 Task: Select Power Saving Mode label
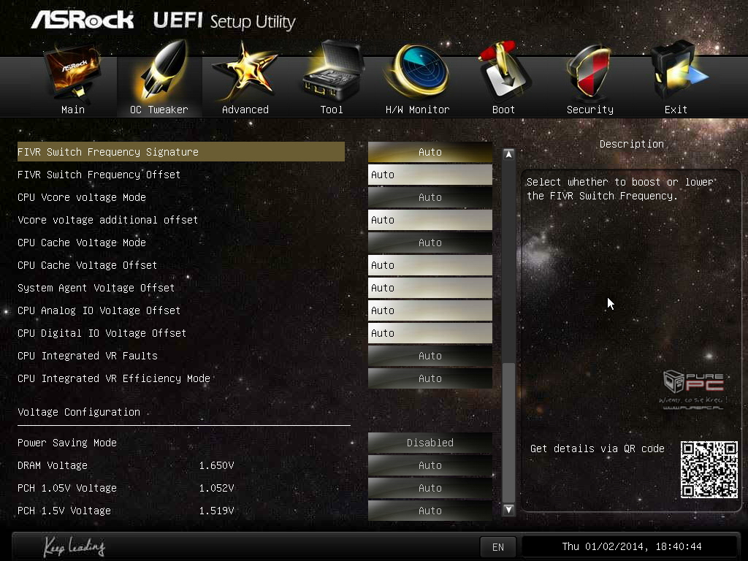(66, 443)
